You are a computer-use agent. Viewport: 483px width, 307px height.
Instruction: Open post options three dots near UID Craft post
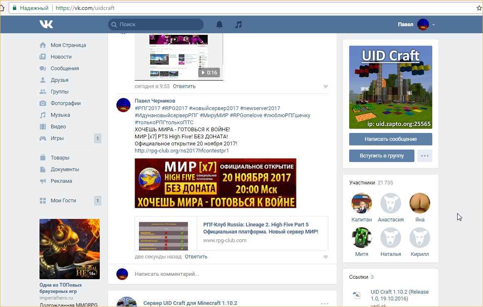tap(324, 304)
